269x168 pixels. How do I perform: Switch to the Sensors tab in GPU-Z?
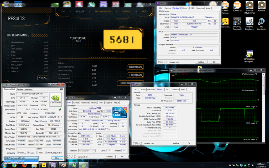(20, 89)
